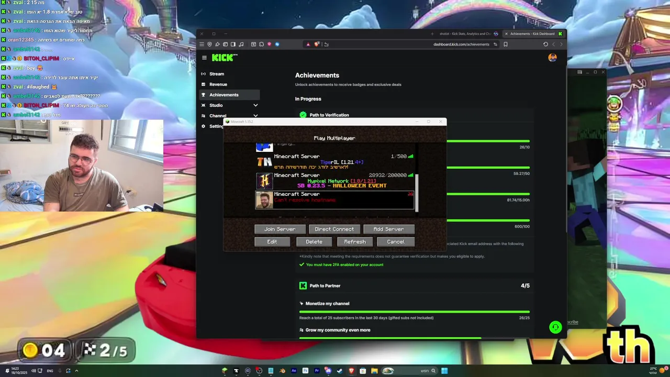Click the TN server icon thumbnail
This screenshot has height=377, width=670.
264,162
